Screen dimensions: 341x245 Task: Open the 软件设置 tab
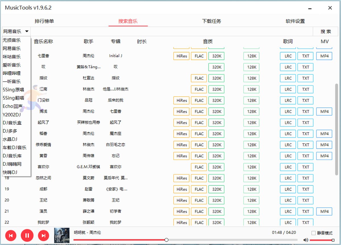coord(295,21)
